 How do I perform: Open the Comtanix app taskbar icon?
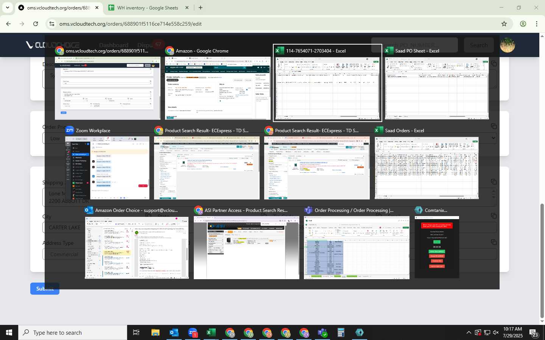click(x=360, y=332)
